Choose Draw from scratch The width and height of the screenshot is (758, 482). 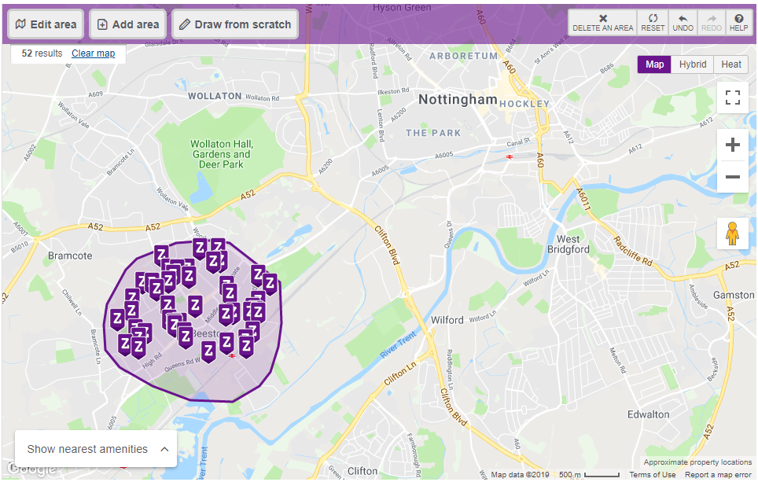(235, 24)
